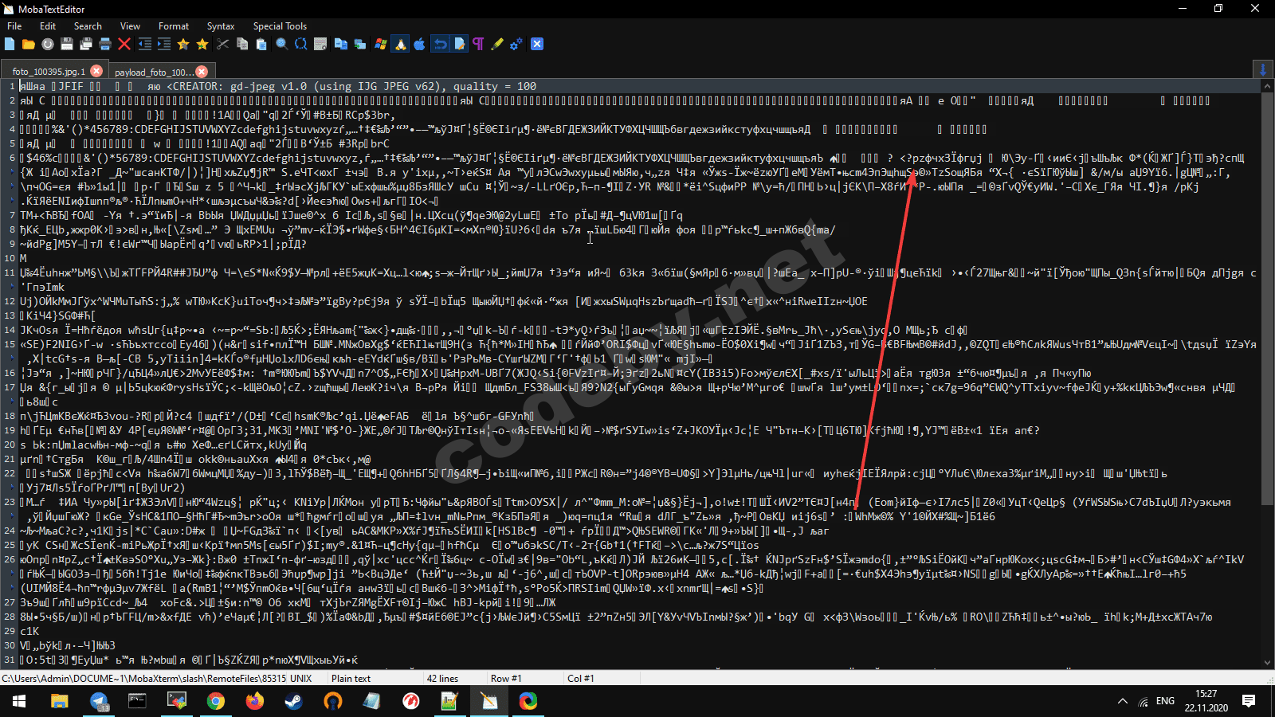Open the notification center icon
The width and height of the screenshot is (1275, 717).
tap(1249, 701)
